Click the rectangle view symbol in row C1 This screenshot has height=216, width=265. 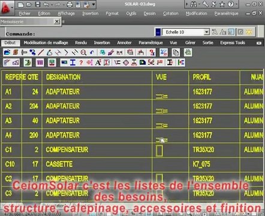159,151
